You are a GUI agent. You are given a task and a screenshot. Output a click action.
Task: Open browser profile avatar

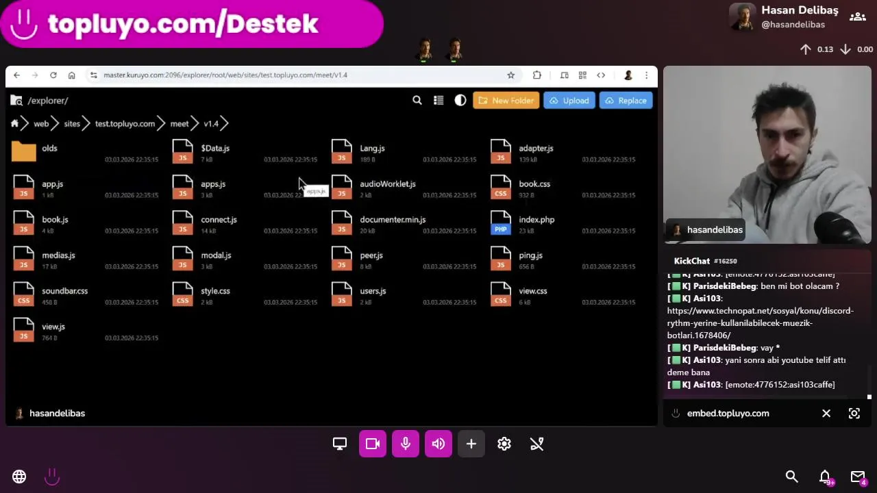(x=628, y=75)
